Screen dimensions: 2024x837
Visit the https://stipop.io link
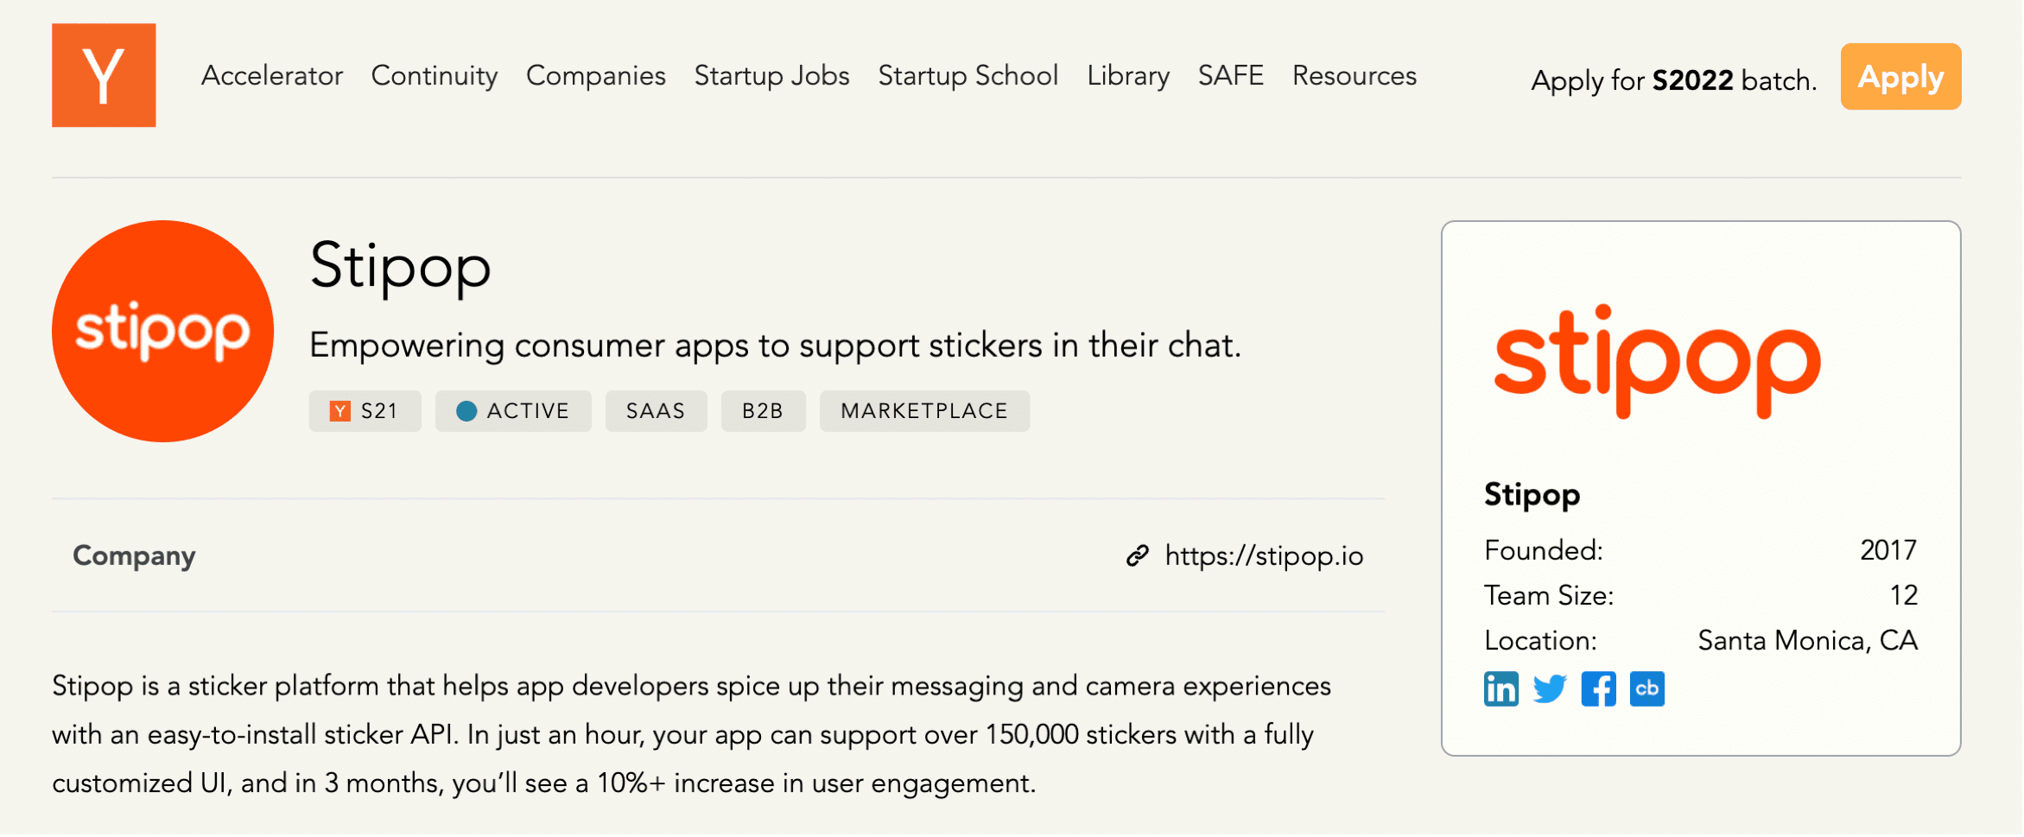point(1263,555)
